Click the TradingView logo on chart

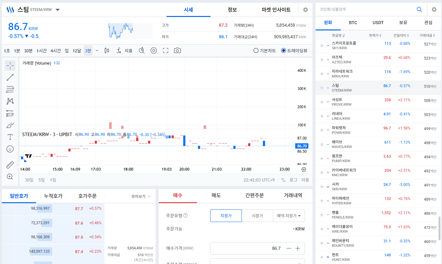28,156
